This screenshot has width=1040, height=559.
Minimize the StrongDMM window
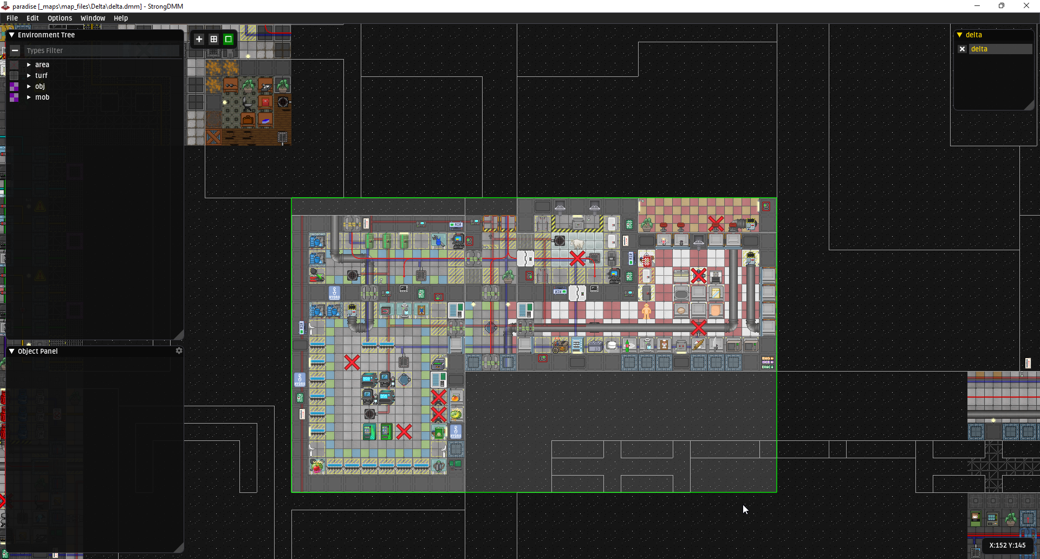point(977,6)
